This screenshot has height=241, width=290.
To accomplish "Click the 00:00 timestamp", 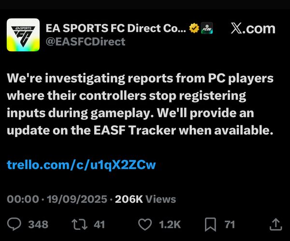I will pos(23,199).
